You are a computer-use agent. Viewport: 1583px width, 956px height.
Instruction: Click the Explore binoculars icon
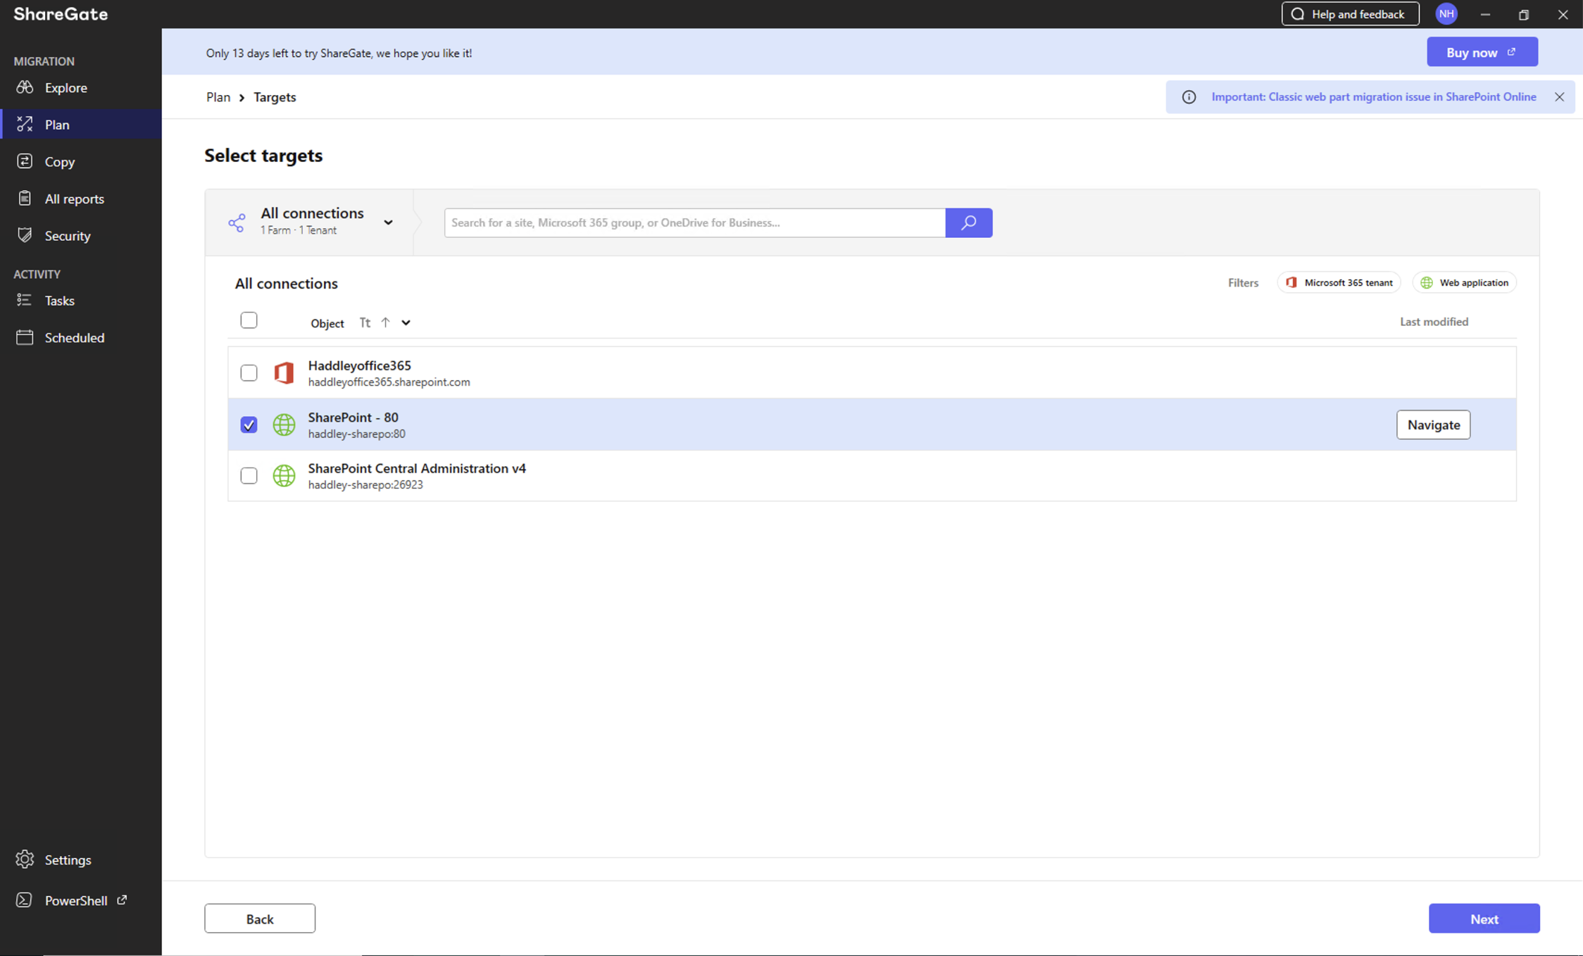pyautogui.click(x=25, y=87)
